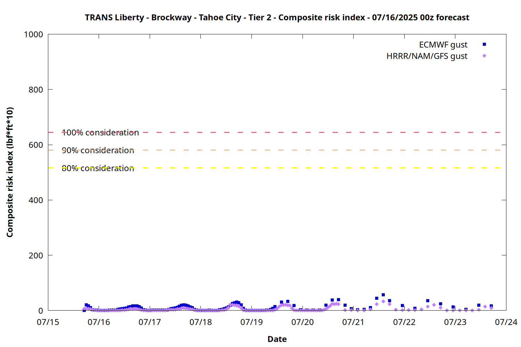Click the last HRRR/NAM/GFS point near 07/24
This screenshot has height=347, width=521.
491,308
